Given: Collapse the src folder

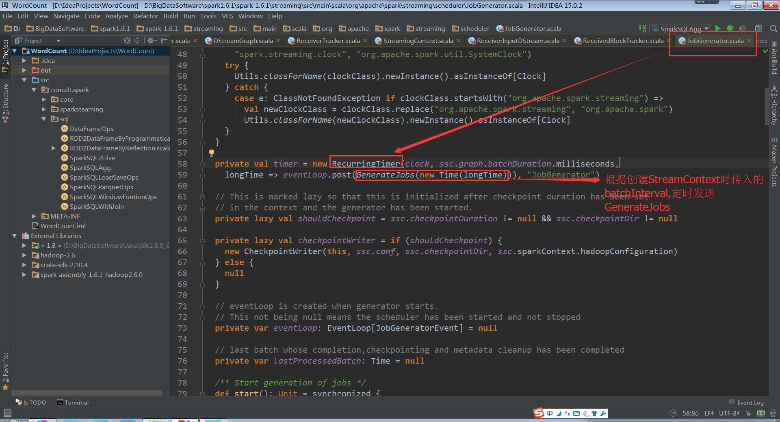Looking at the screenshot, I should pos(24,80).
